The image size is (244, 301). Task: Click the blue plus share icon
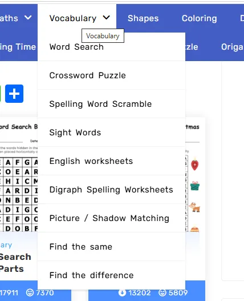14,94
